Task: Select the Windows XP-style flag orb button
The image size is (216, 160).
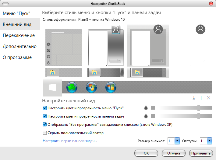Action: (111, 88)
